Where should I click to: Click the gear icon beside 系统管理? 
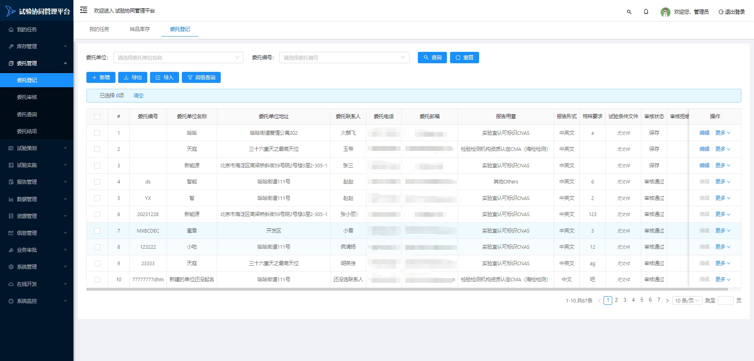click(11, 267)
